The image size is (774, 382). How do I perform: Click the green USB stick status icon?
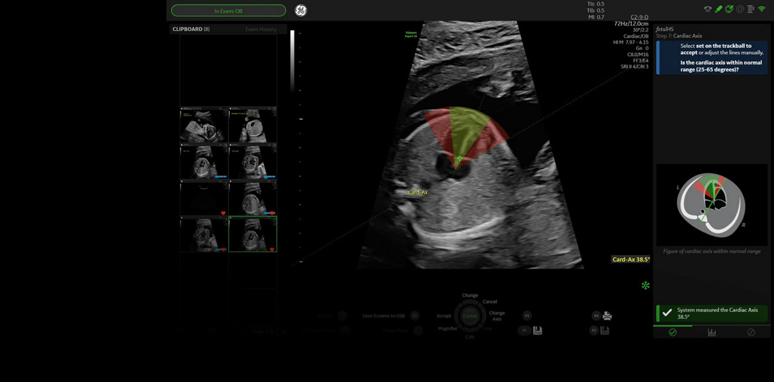coord(718,10)
